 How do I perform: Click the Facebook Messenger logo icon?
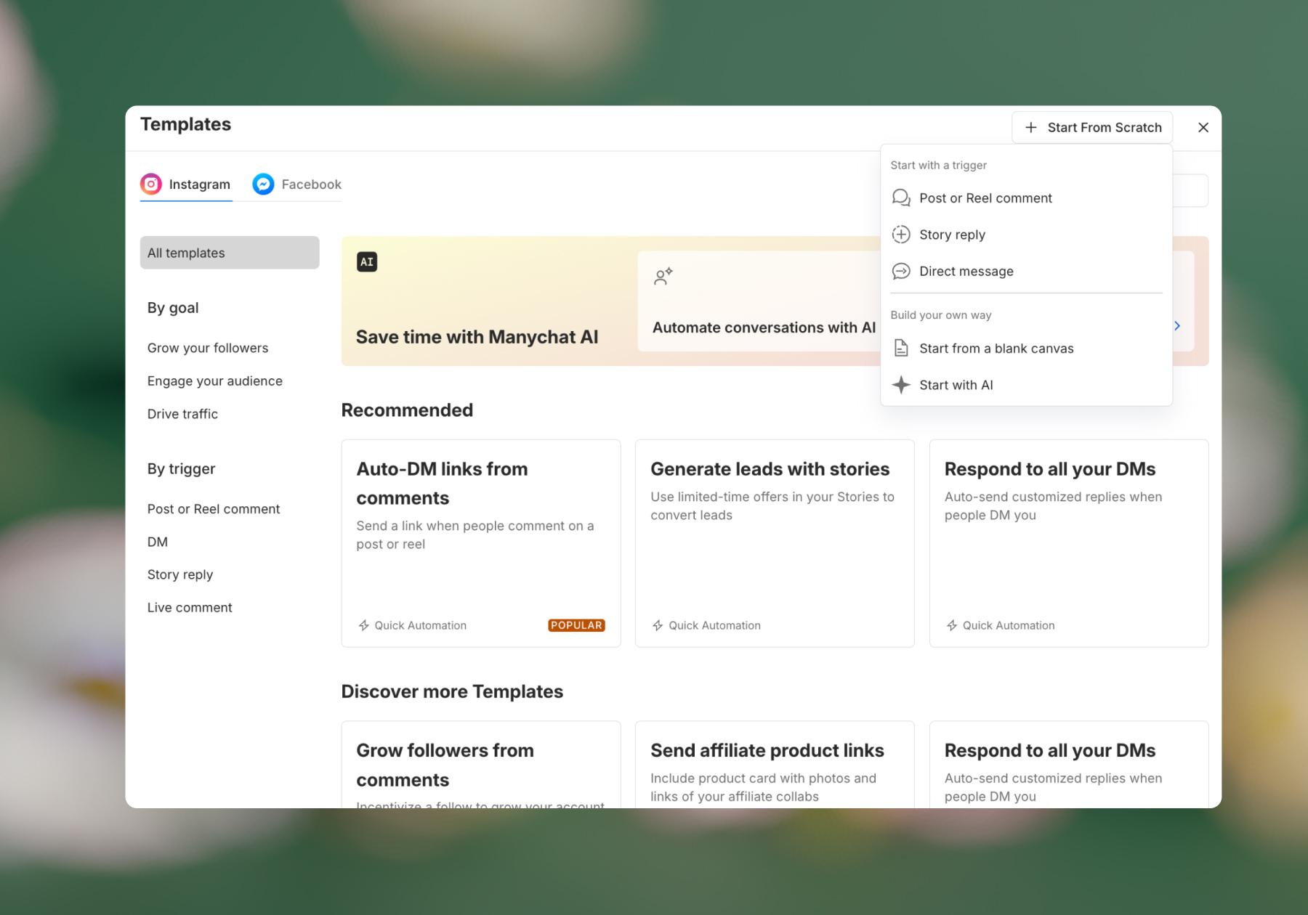click(x=263, y=184)
